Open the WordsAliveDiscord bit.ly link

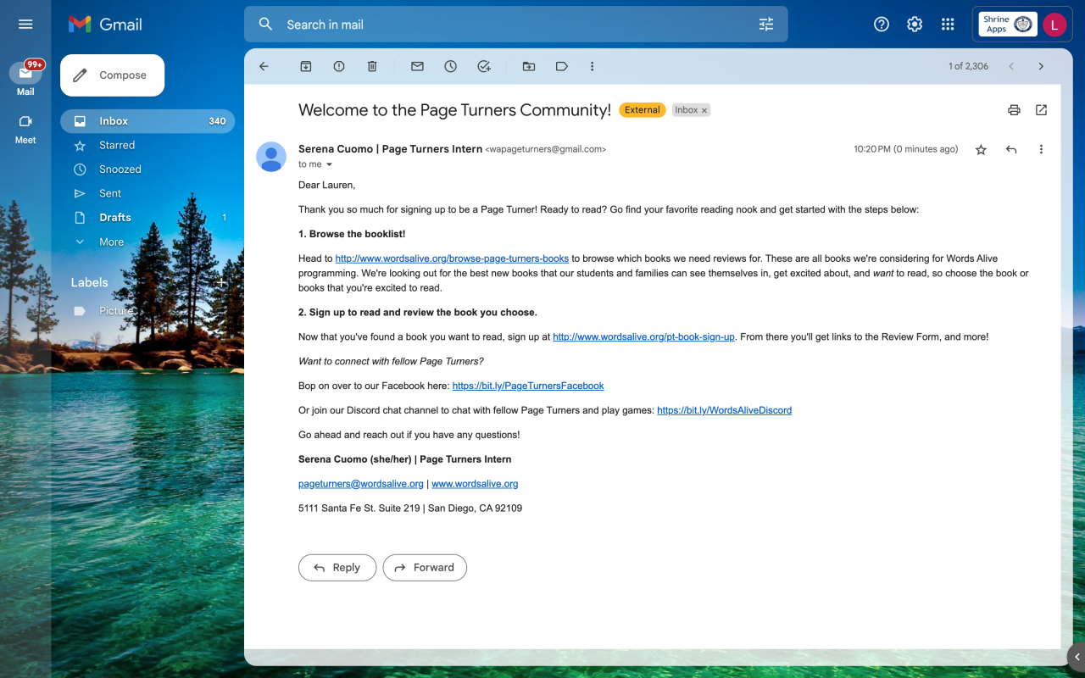(x=724, y=410)
